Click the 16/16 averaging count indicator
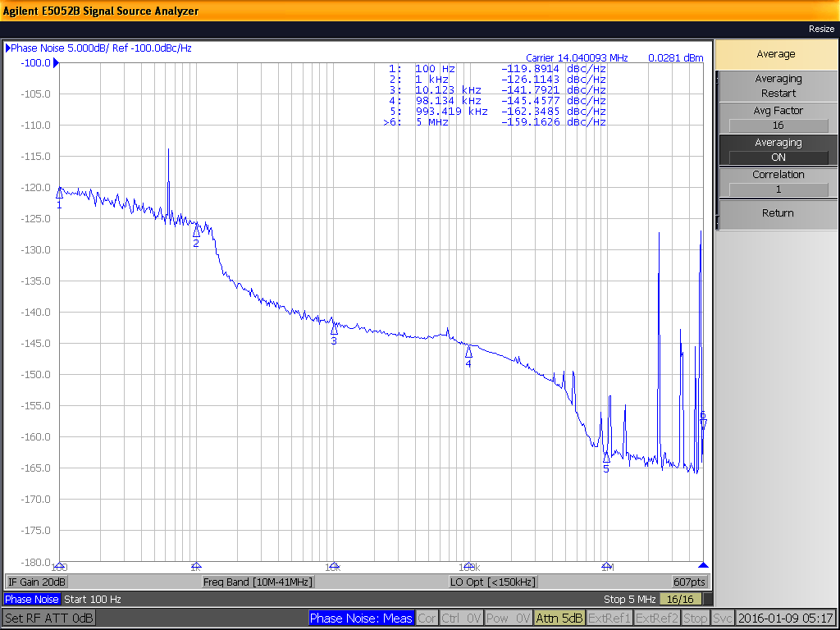 tap(680, 599)
